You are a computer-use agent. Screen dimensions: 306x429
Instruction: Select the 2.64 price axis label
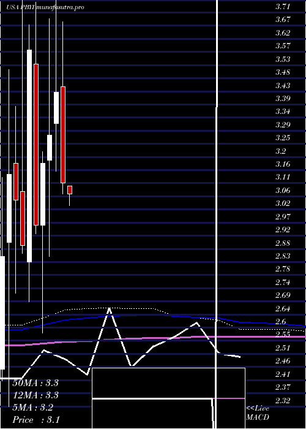[x=283, y=309]
